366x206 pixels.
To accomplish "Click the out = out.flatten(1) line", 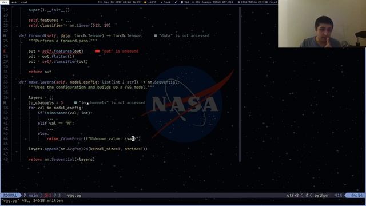I will [51, 56].
